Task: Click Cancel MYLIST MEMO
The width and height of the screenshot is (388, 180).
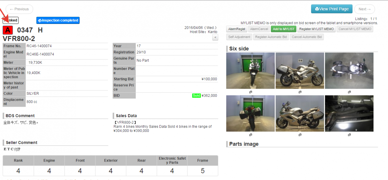Action: click(x=355, y=29)
